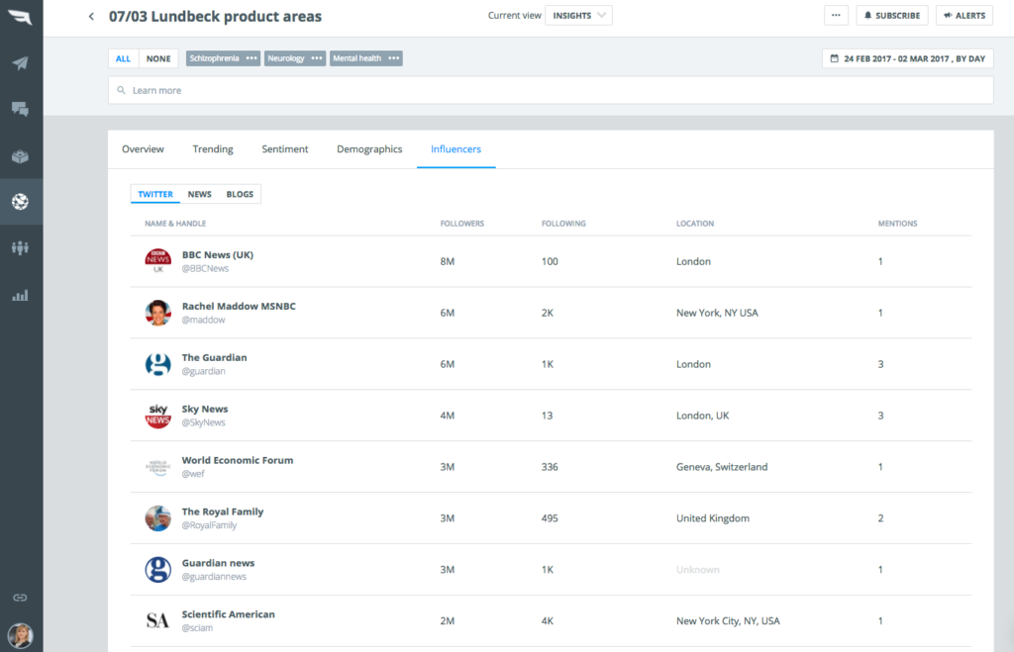The width and height of the screenshot is (1014, 652).
Task: Toggle the Neurology topic filter
Action: tap(286, 58)
